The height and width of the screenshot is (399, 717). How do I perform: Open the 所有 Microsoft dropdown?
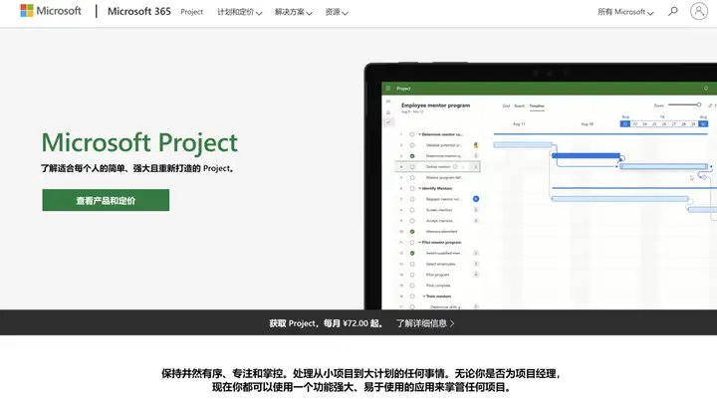click(x=625, y=12)
